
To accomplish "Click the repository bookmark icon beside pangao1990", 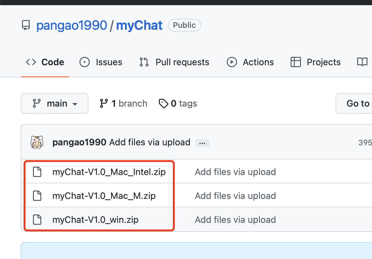I will [x=26, y=25].
